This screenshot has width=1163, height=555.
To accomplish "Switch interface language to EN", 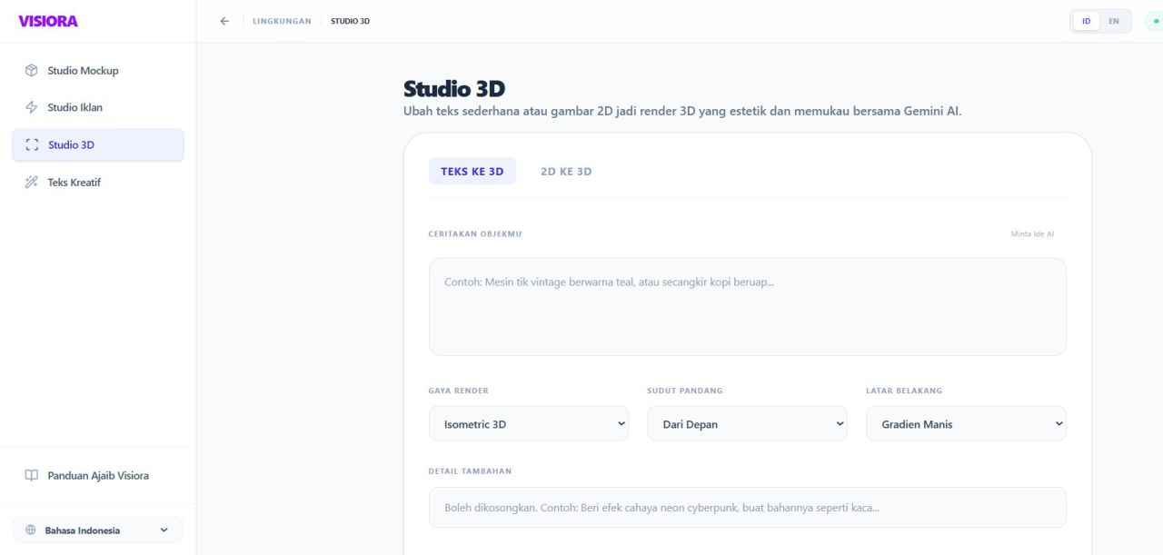I will 1114,21.
